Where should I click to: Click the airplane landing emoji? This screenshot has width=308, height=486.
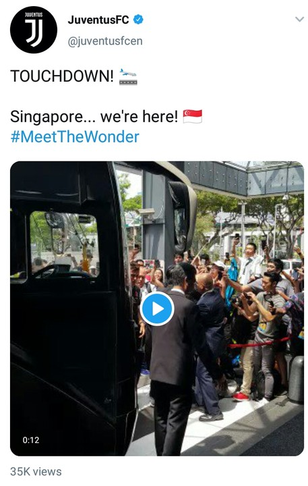click(x=128, y=76)
